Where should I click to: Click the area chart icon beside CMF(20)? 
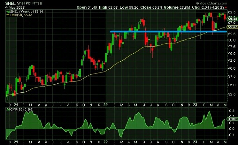coord(8,109)
